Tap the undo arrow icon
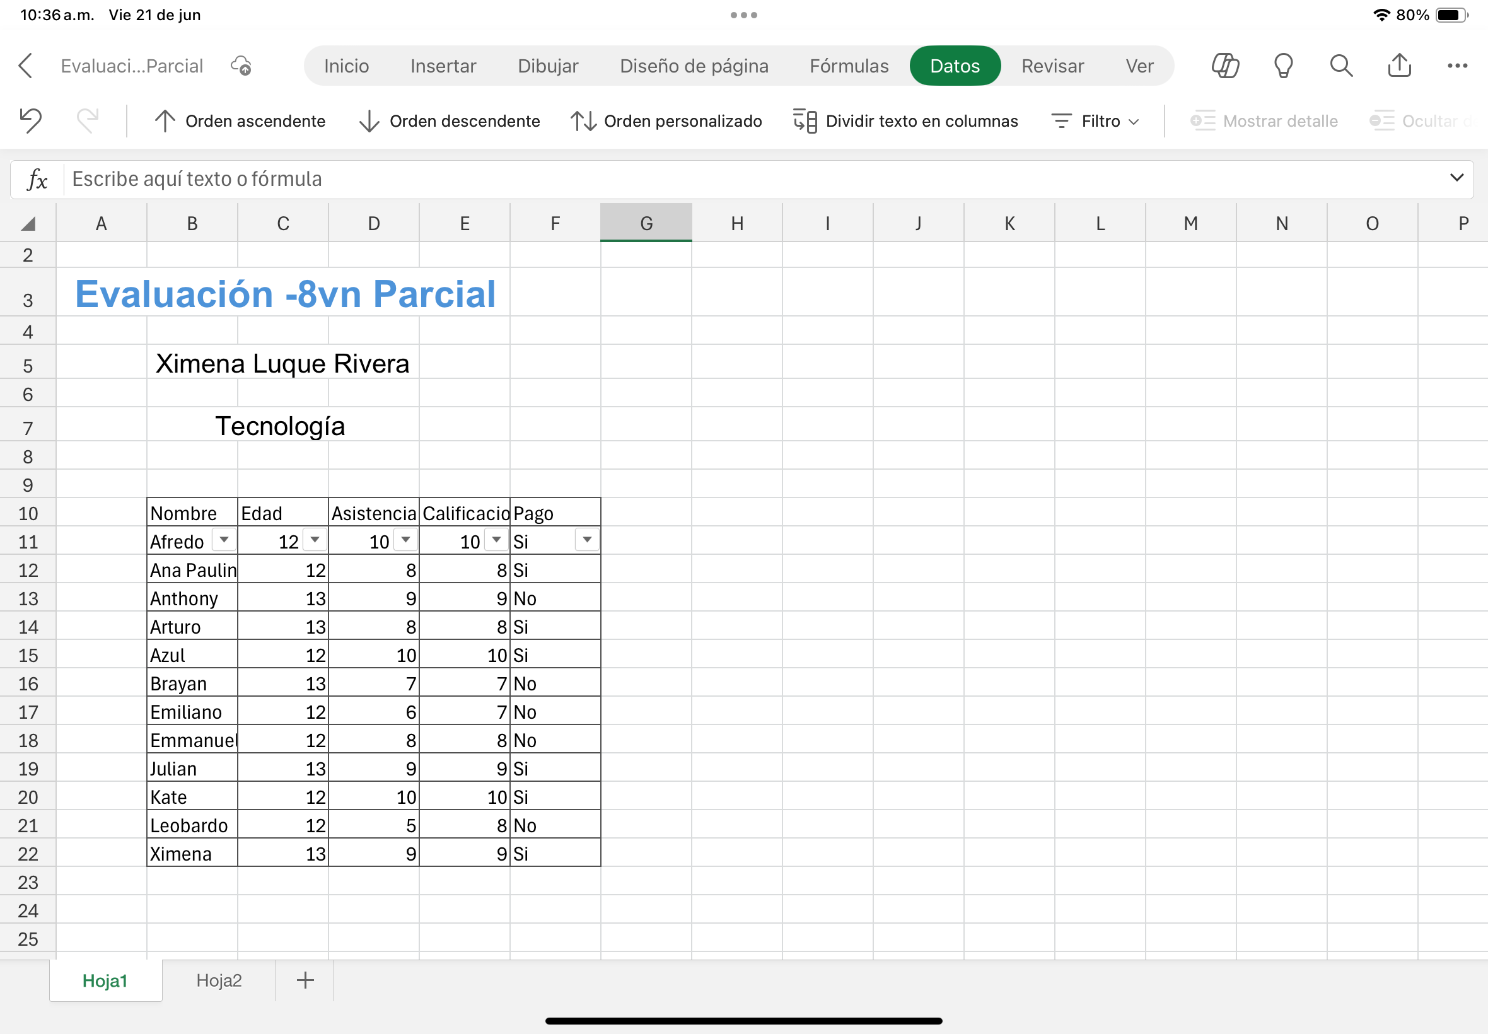The width and height of the screenshot is (1488, 1034). pyautogui.click(x=30, y=120)
